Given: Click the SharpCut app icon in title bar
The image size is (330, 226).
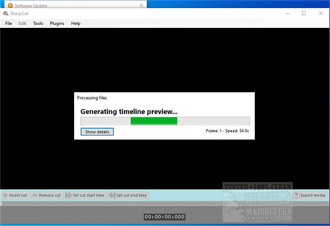Looking at the screenshot, I should click(6, 14).
